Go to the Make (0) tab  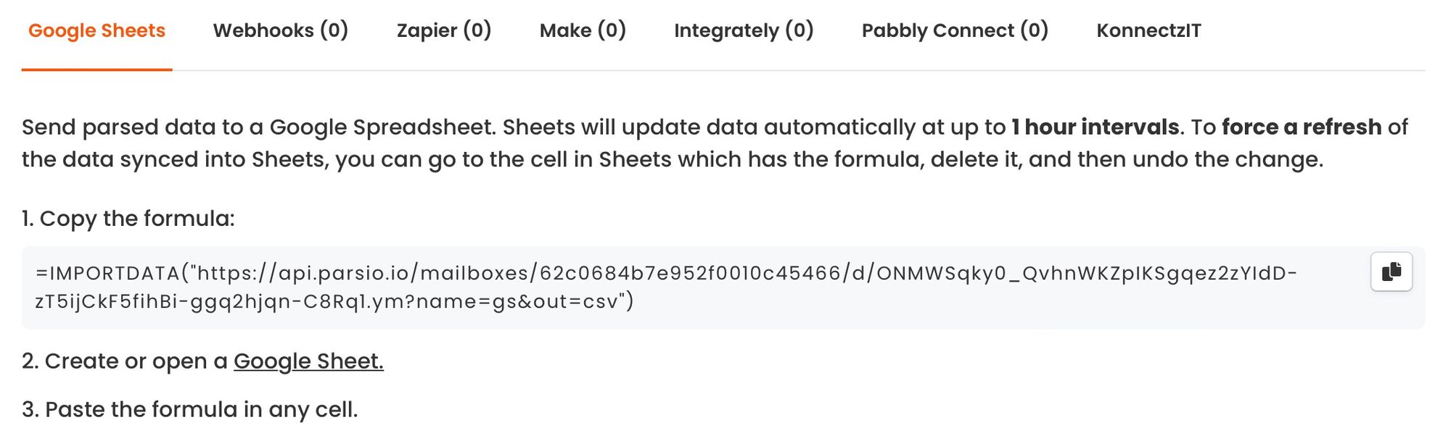(x=582, y=30)
